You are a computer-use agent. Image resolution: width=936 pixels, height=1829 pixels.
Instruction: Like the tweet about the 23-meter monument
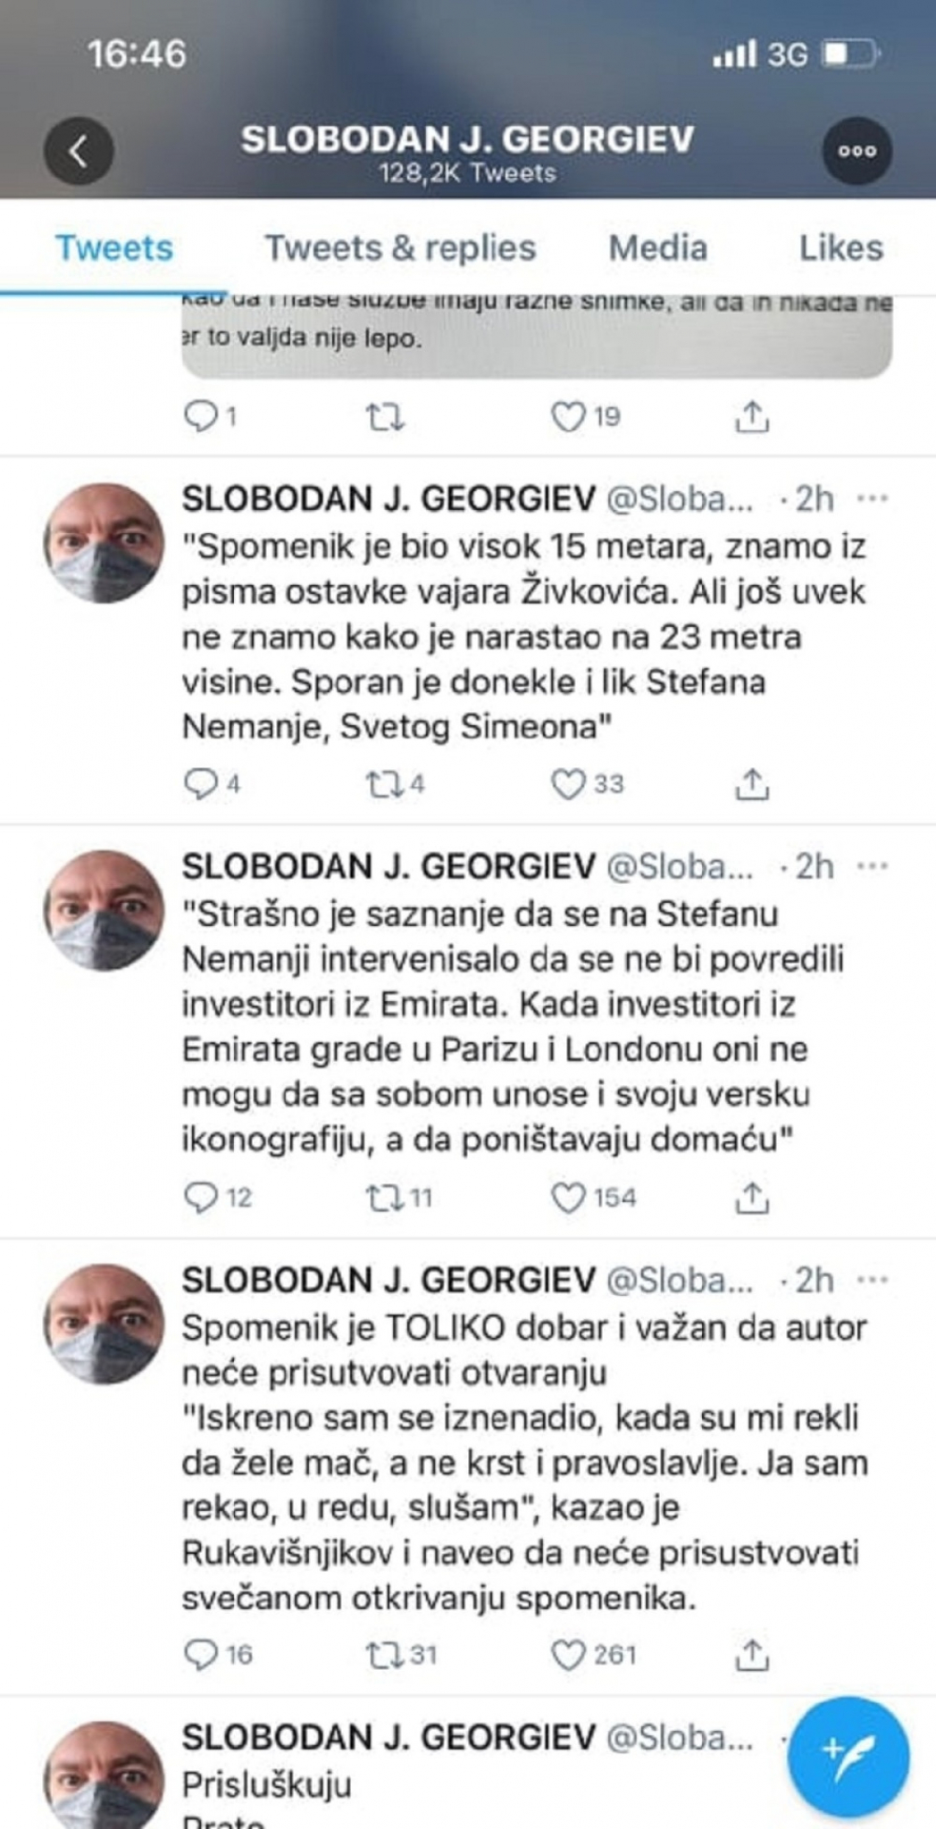[569, 782]
